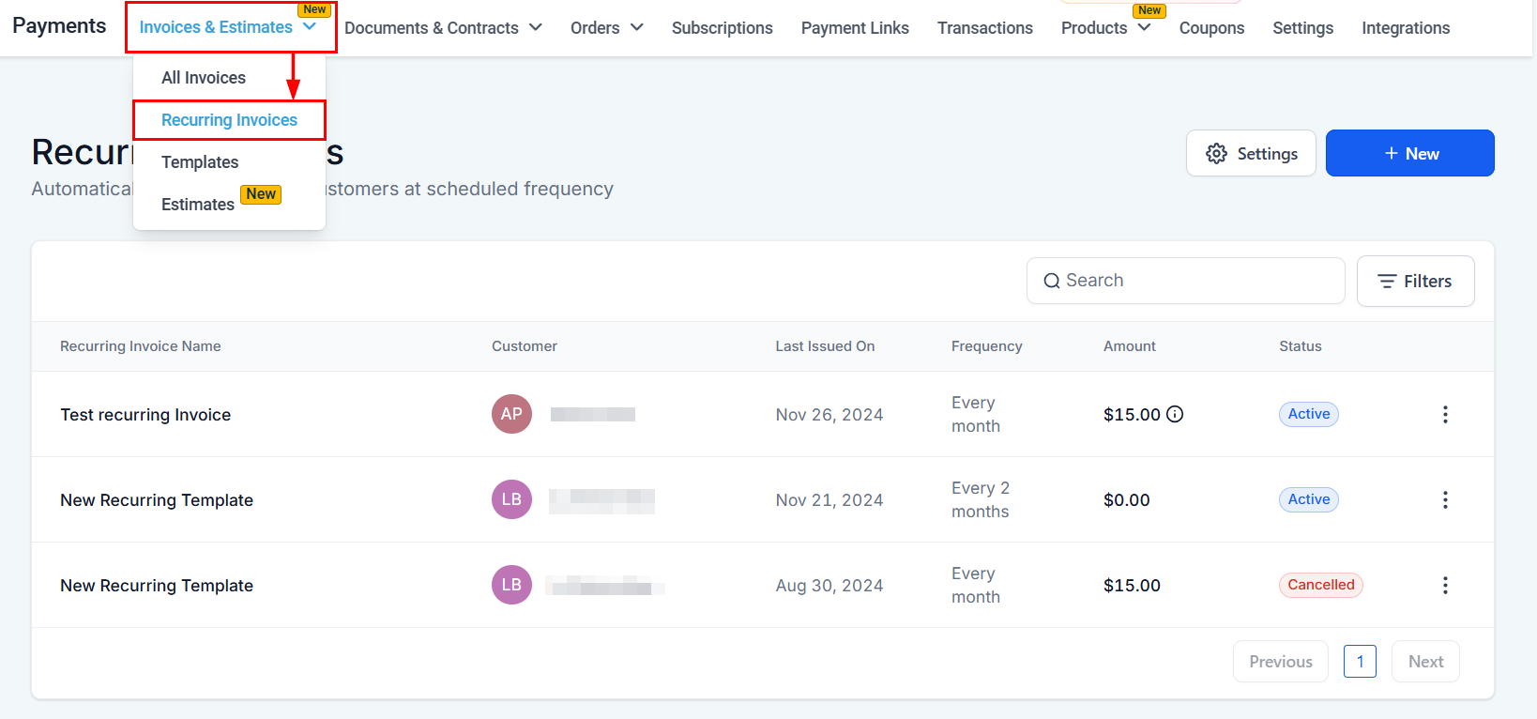Viewport: 1537px width, 719px height.
Task: Click info icon beside $15.00 amount
Action: pos(1175,414)
